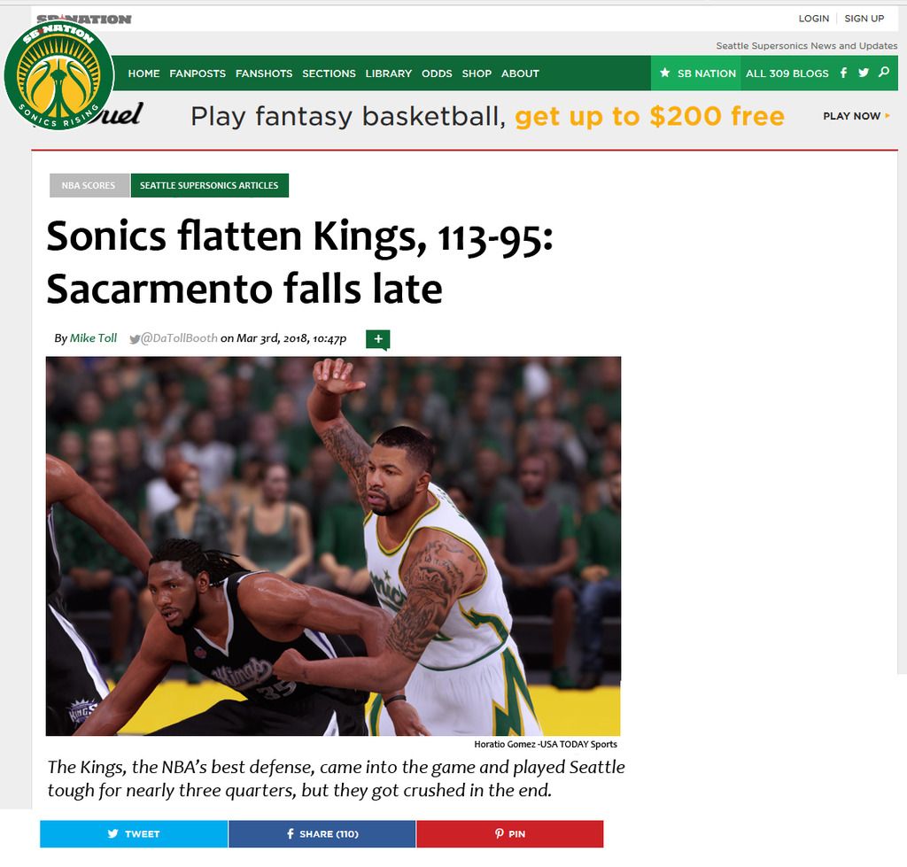Open the Facebook icon in the green navbar
The height and width of the screenshot is (867, 907).
click(843, 73)
